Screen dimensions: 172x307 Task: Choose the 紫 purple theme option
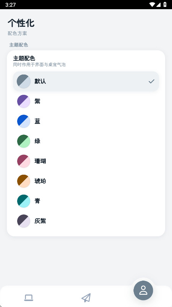pos(86,101)
